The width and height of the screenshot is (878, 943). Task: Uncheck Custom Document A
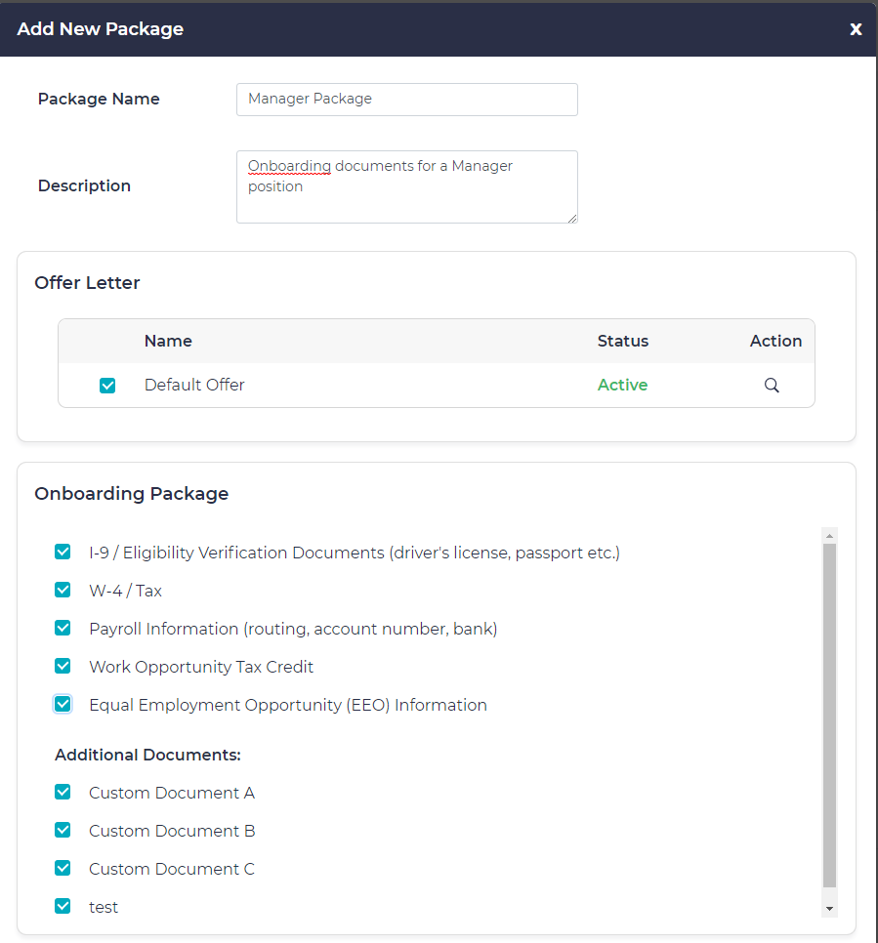(63, 793)
